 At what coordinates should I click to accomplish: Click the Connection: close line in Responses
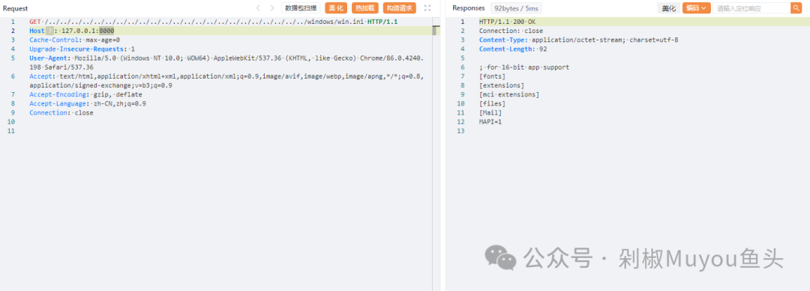(511, 31)
